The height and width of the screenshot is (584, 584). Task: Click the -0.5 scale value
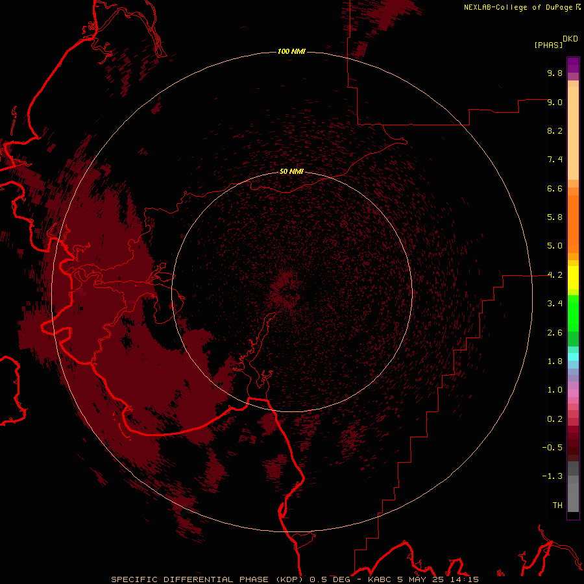552,448
